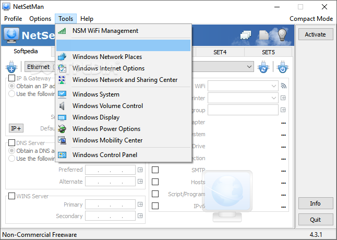Viewport: 337px width, 240px height.
Task: Expand the WiFi dropdown
Action: [273, 86]
